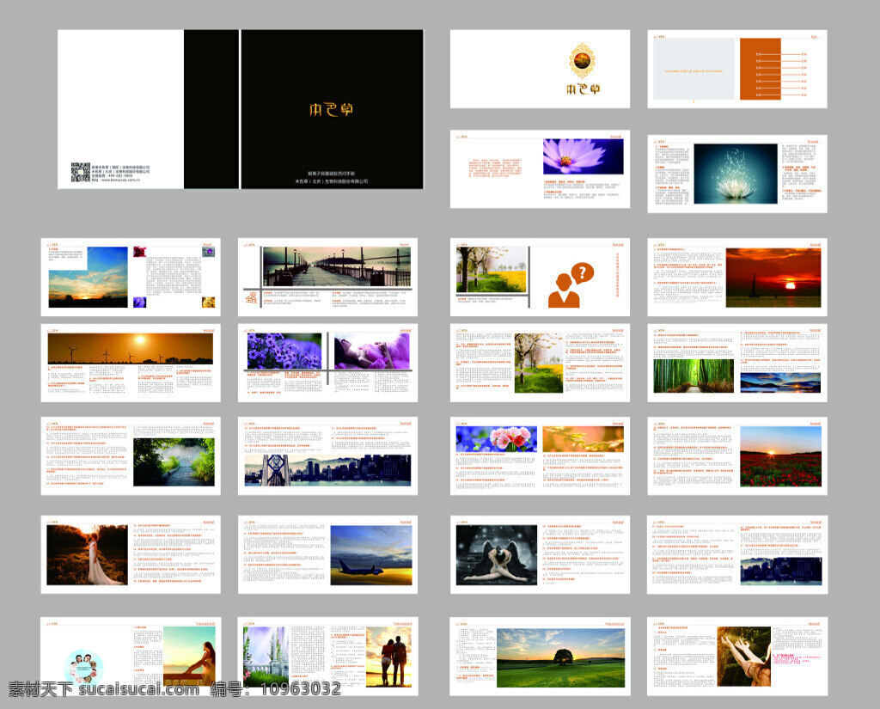Select the purple-lit reclining woman photo
Screen dimensions: 880x709
tap(372, 351)
